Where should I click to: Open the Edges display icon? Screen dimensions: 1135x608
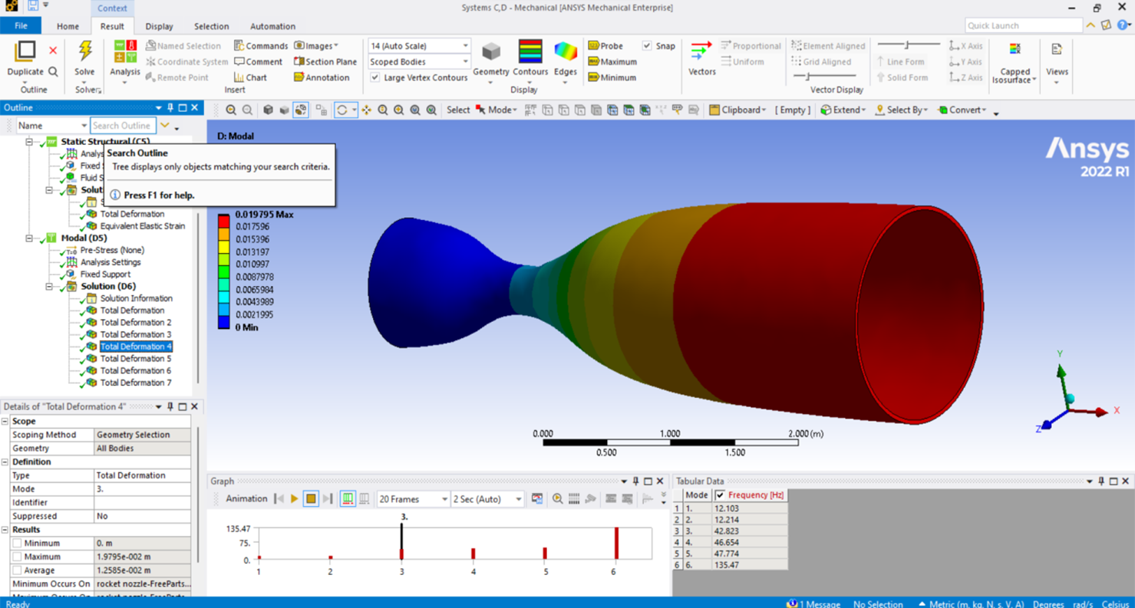566,52
